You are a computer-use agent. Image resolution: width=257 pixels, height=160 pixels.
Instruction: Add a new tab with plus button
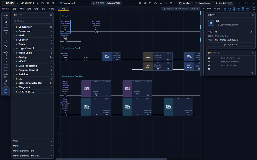coord(71,9)
